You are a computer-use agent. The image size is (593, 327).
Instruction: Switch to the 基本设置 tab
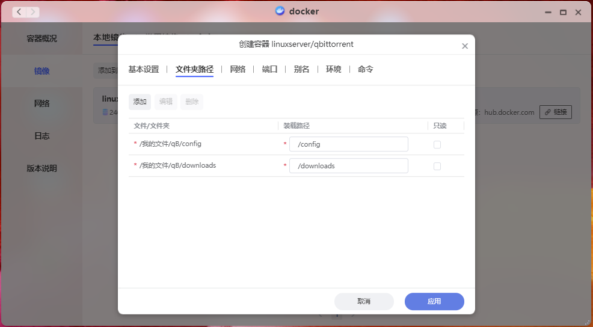144,69
